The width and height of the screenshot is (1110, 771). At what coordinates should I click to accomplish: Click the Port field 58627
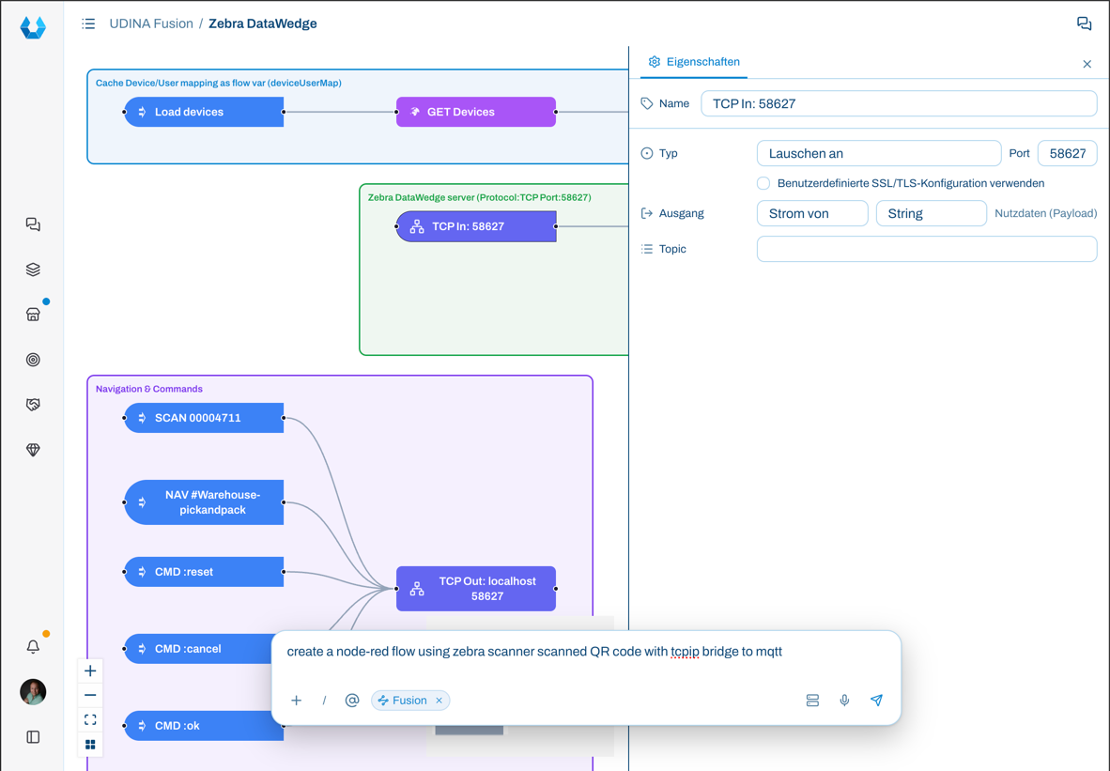[1067, 154]
